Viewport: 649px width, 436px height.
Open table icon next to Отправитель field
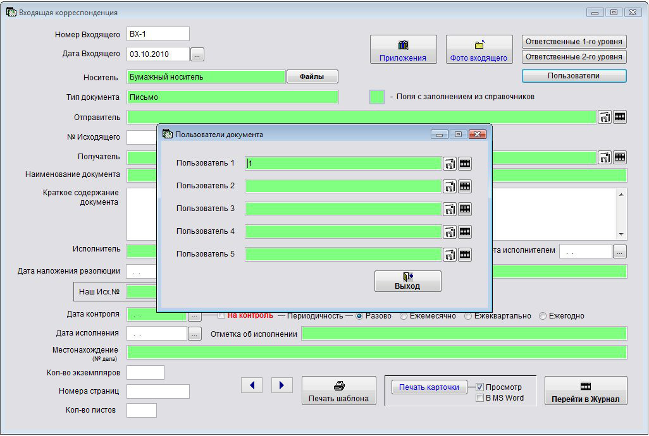(620, 117)
